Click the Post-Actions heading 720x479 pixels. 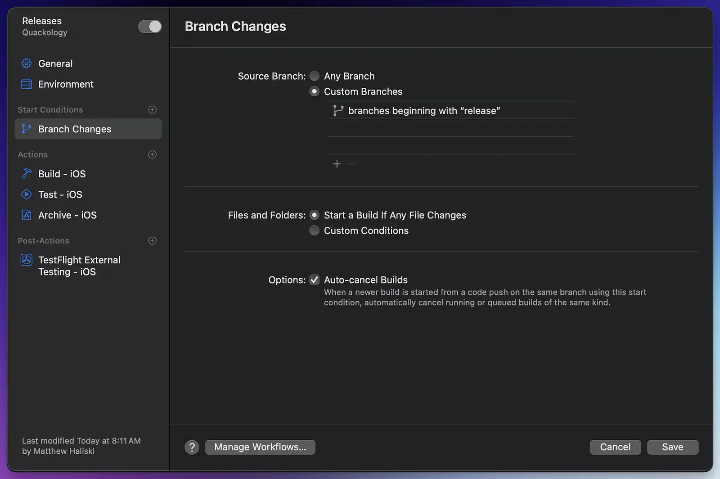point(44,241)
